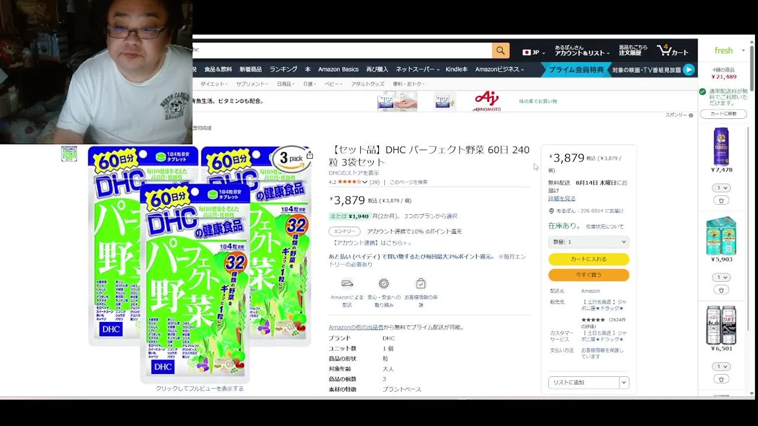This screenshot has width=758, height=426.
Task: Open the cart icon in header
Action: (673, 50)
